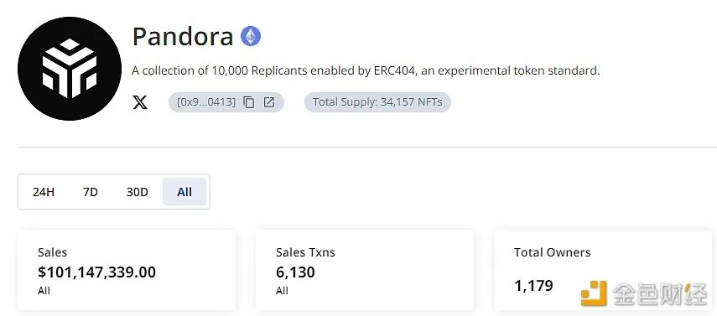717x316 pixels.
Task: Click the $101,147,339.00 sales value
Action: point(96,272)
